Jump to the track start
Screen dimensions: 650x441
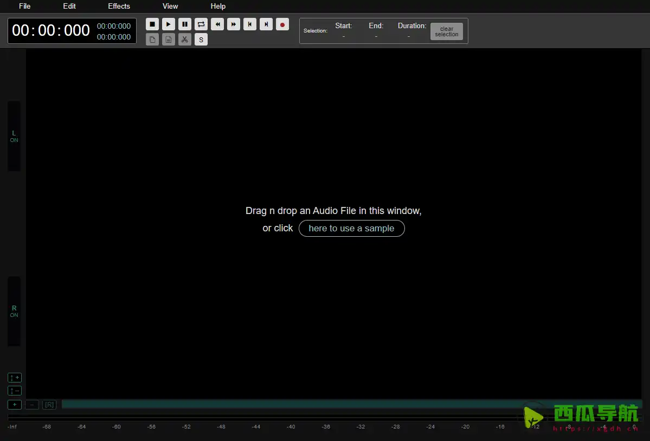(250, 24)
